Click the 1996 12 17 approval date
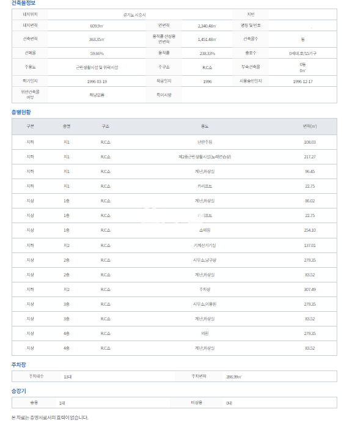Screen dimensions: 344x431 pyautogui.click(x=303, y=81)
